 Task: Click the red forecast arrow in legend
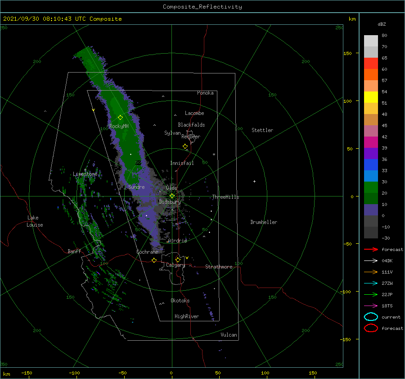click(371, 249)
